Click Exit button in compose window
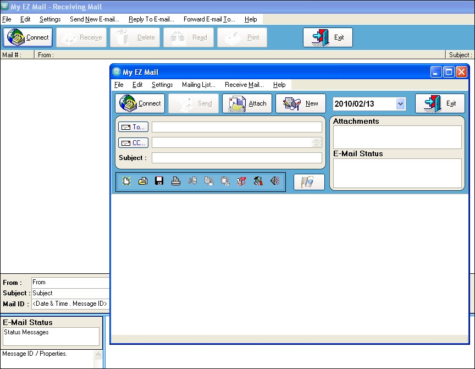Viewport: 475px width, 369px height. coord(440,103)
